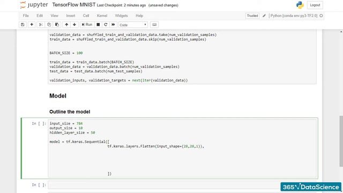Click the scrollbar up arrow
This screenshot has height=193, width=343.
341,32
